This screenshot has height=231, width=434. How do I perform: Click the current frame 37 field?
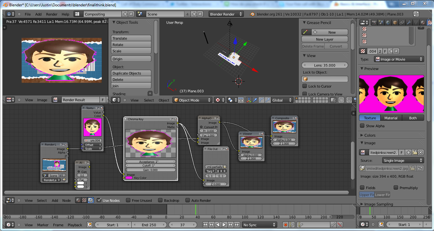182,225
